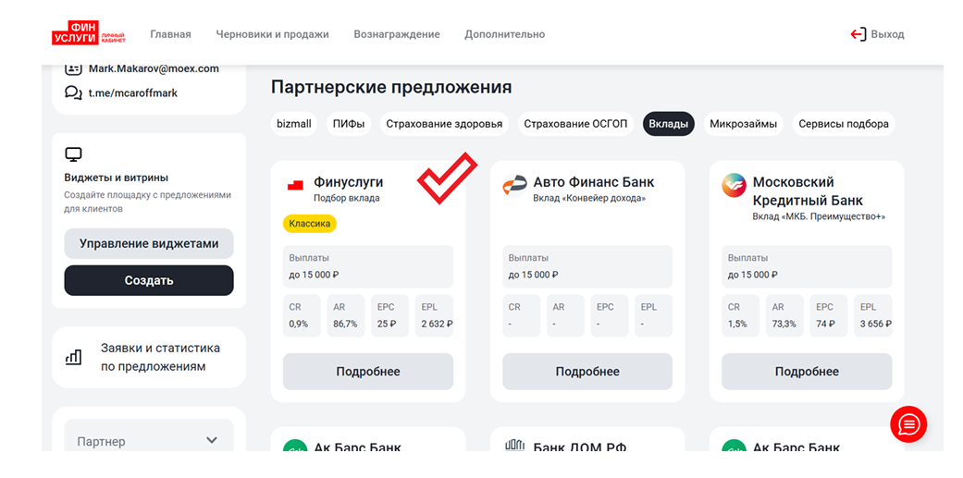Image resolution: width=963 pixels, height=478 pixels.
Task: Click the yellow Классика tag
Action: click(310, 223)
